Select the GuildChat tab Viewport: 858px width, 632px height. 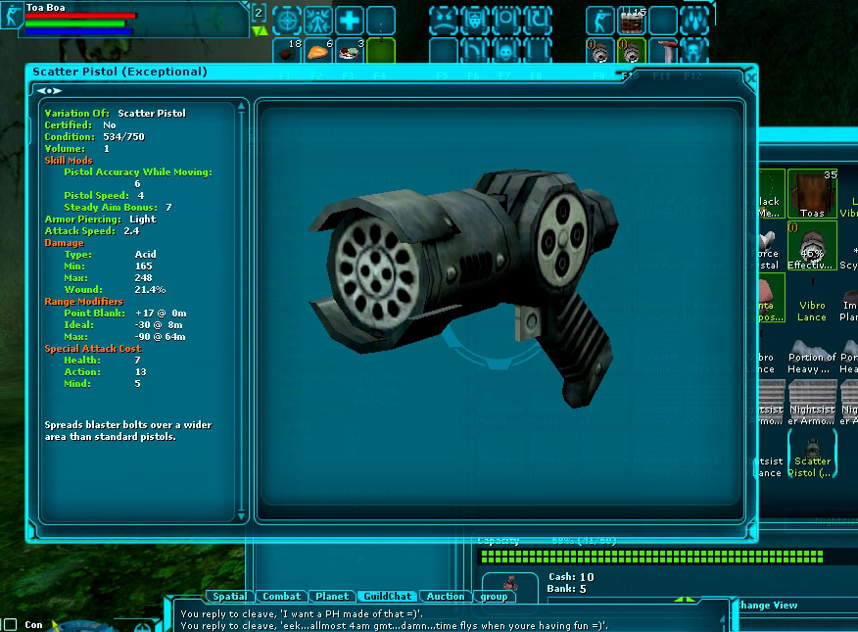pyautogui.click(x=388, y=597)
